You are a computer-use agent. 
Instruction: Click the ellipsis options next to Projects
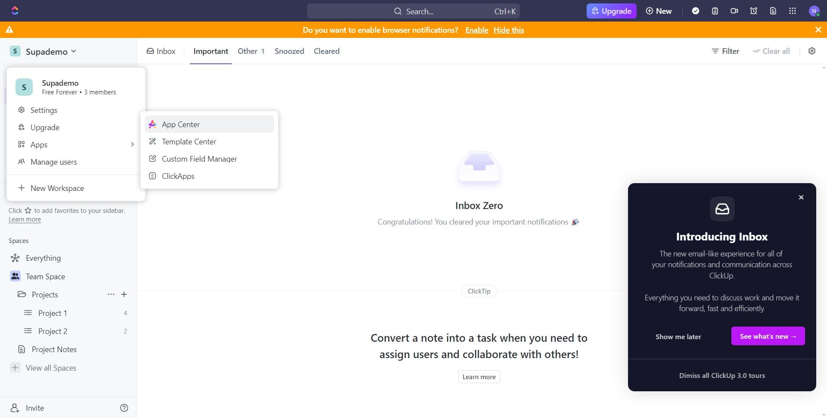[111, 294]
